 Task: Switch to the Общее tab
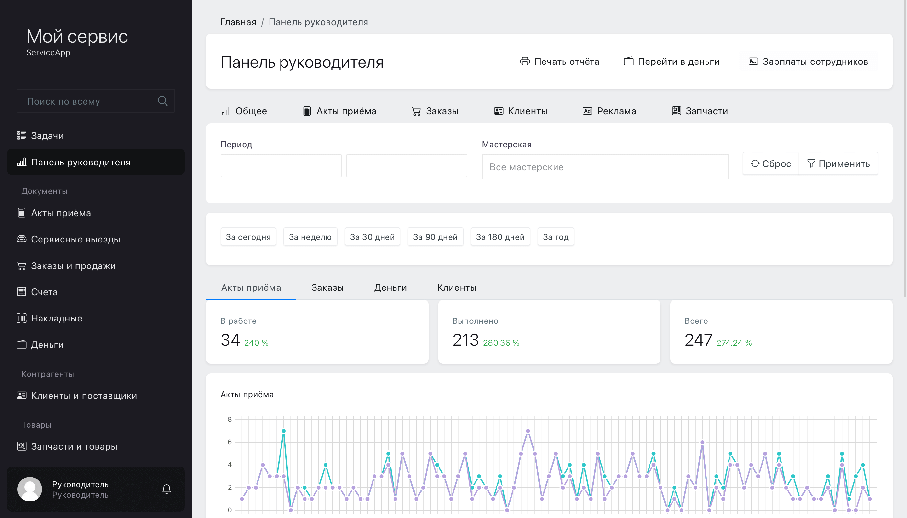click(x=246, y=111)
